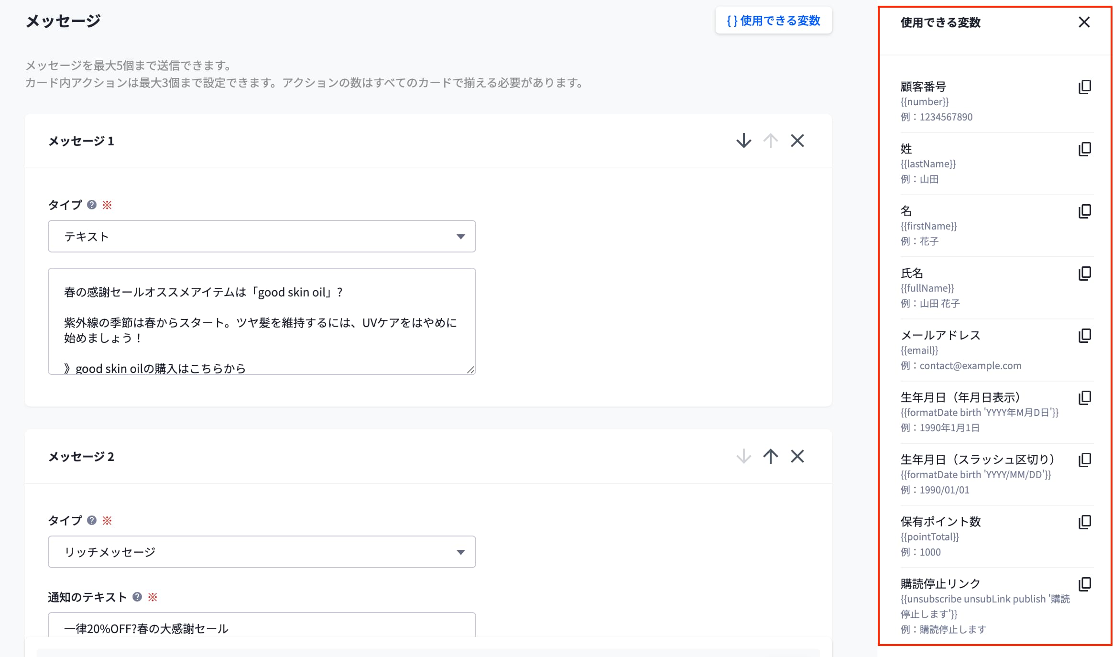
Task: Copy the メールアドレス variable
Action: click(1085, 335)
